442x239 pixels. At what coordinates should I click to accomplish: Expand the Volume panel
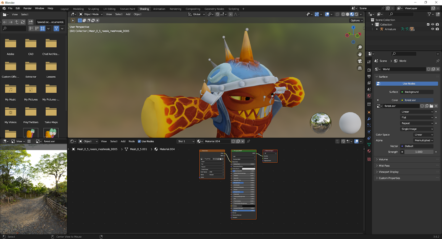click(x=407, y=159)
